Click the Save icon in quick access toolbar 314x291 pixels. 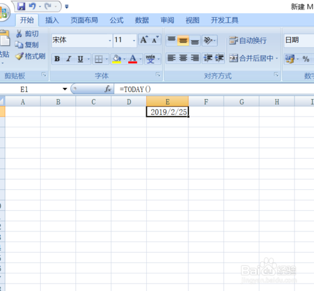tap(21, 6)
